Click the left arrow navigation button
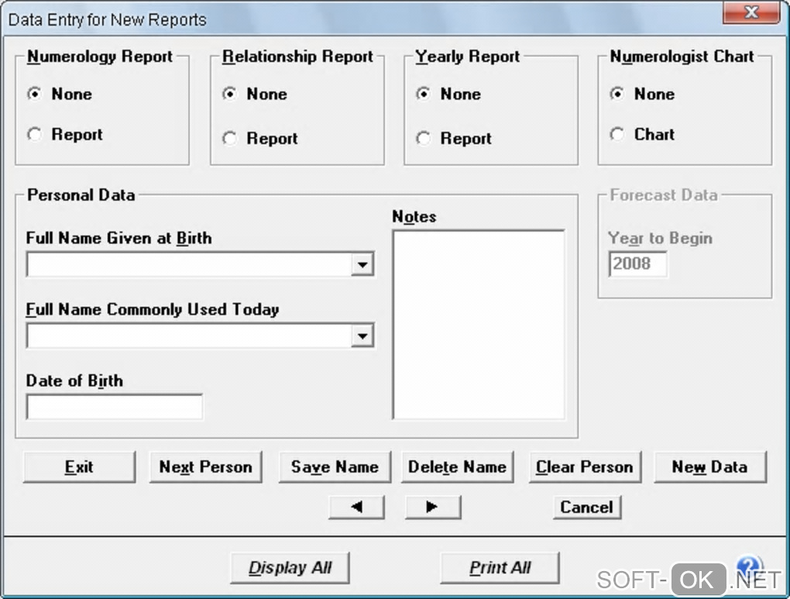 tap(356, 507)
